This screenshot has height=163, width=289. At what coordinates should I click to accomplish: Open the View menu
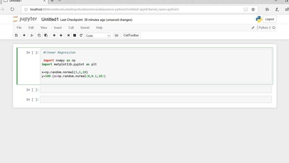(44, 28)
